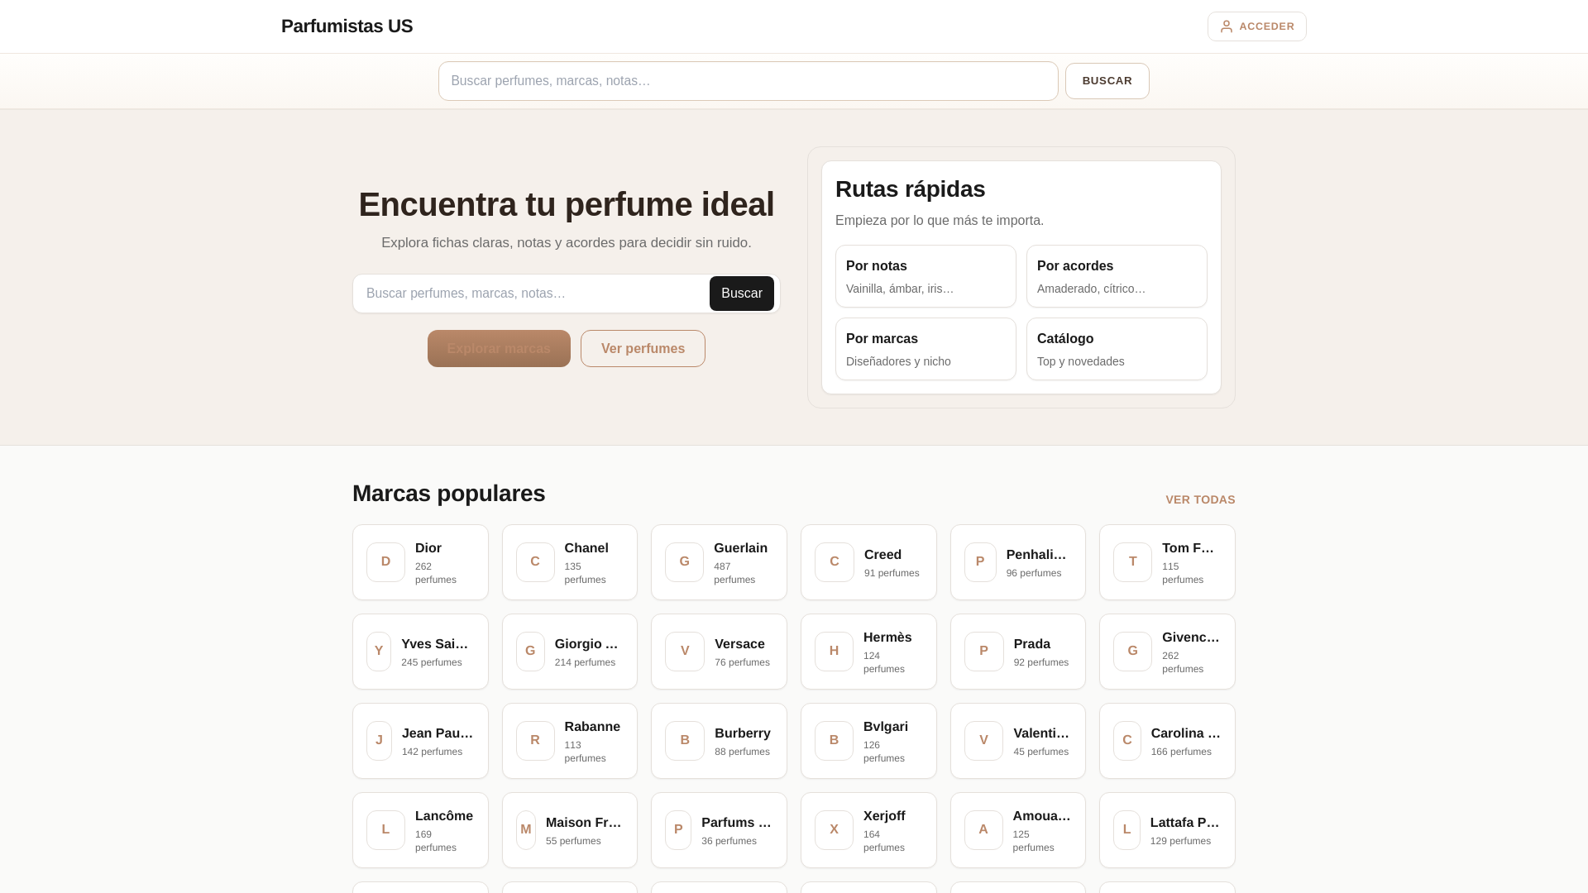The height and width of the screenshot is (893, 1588).
Task: Click the V initial icon for Valentino
Action: pos(983,741)
